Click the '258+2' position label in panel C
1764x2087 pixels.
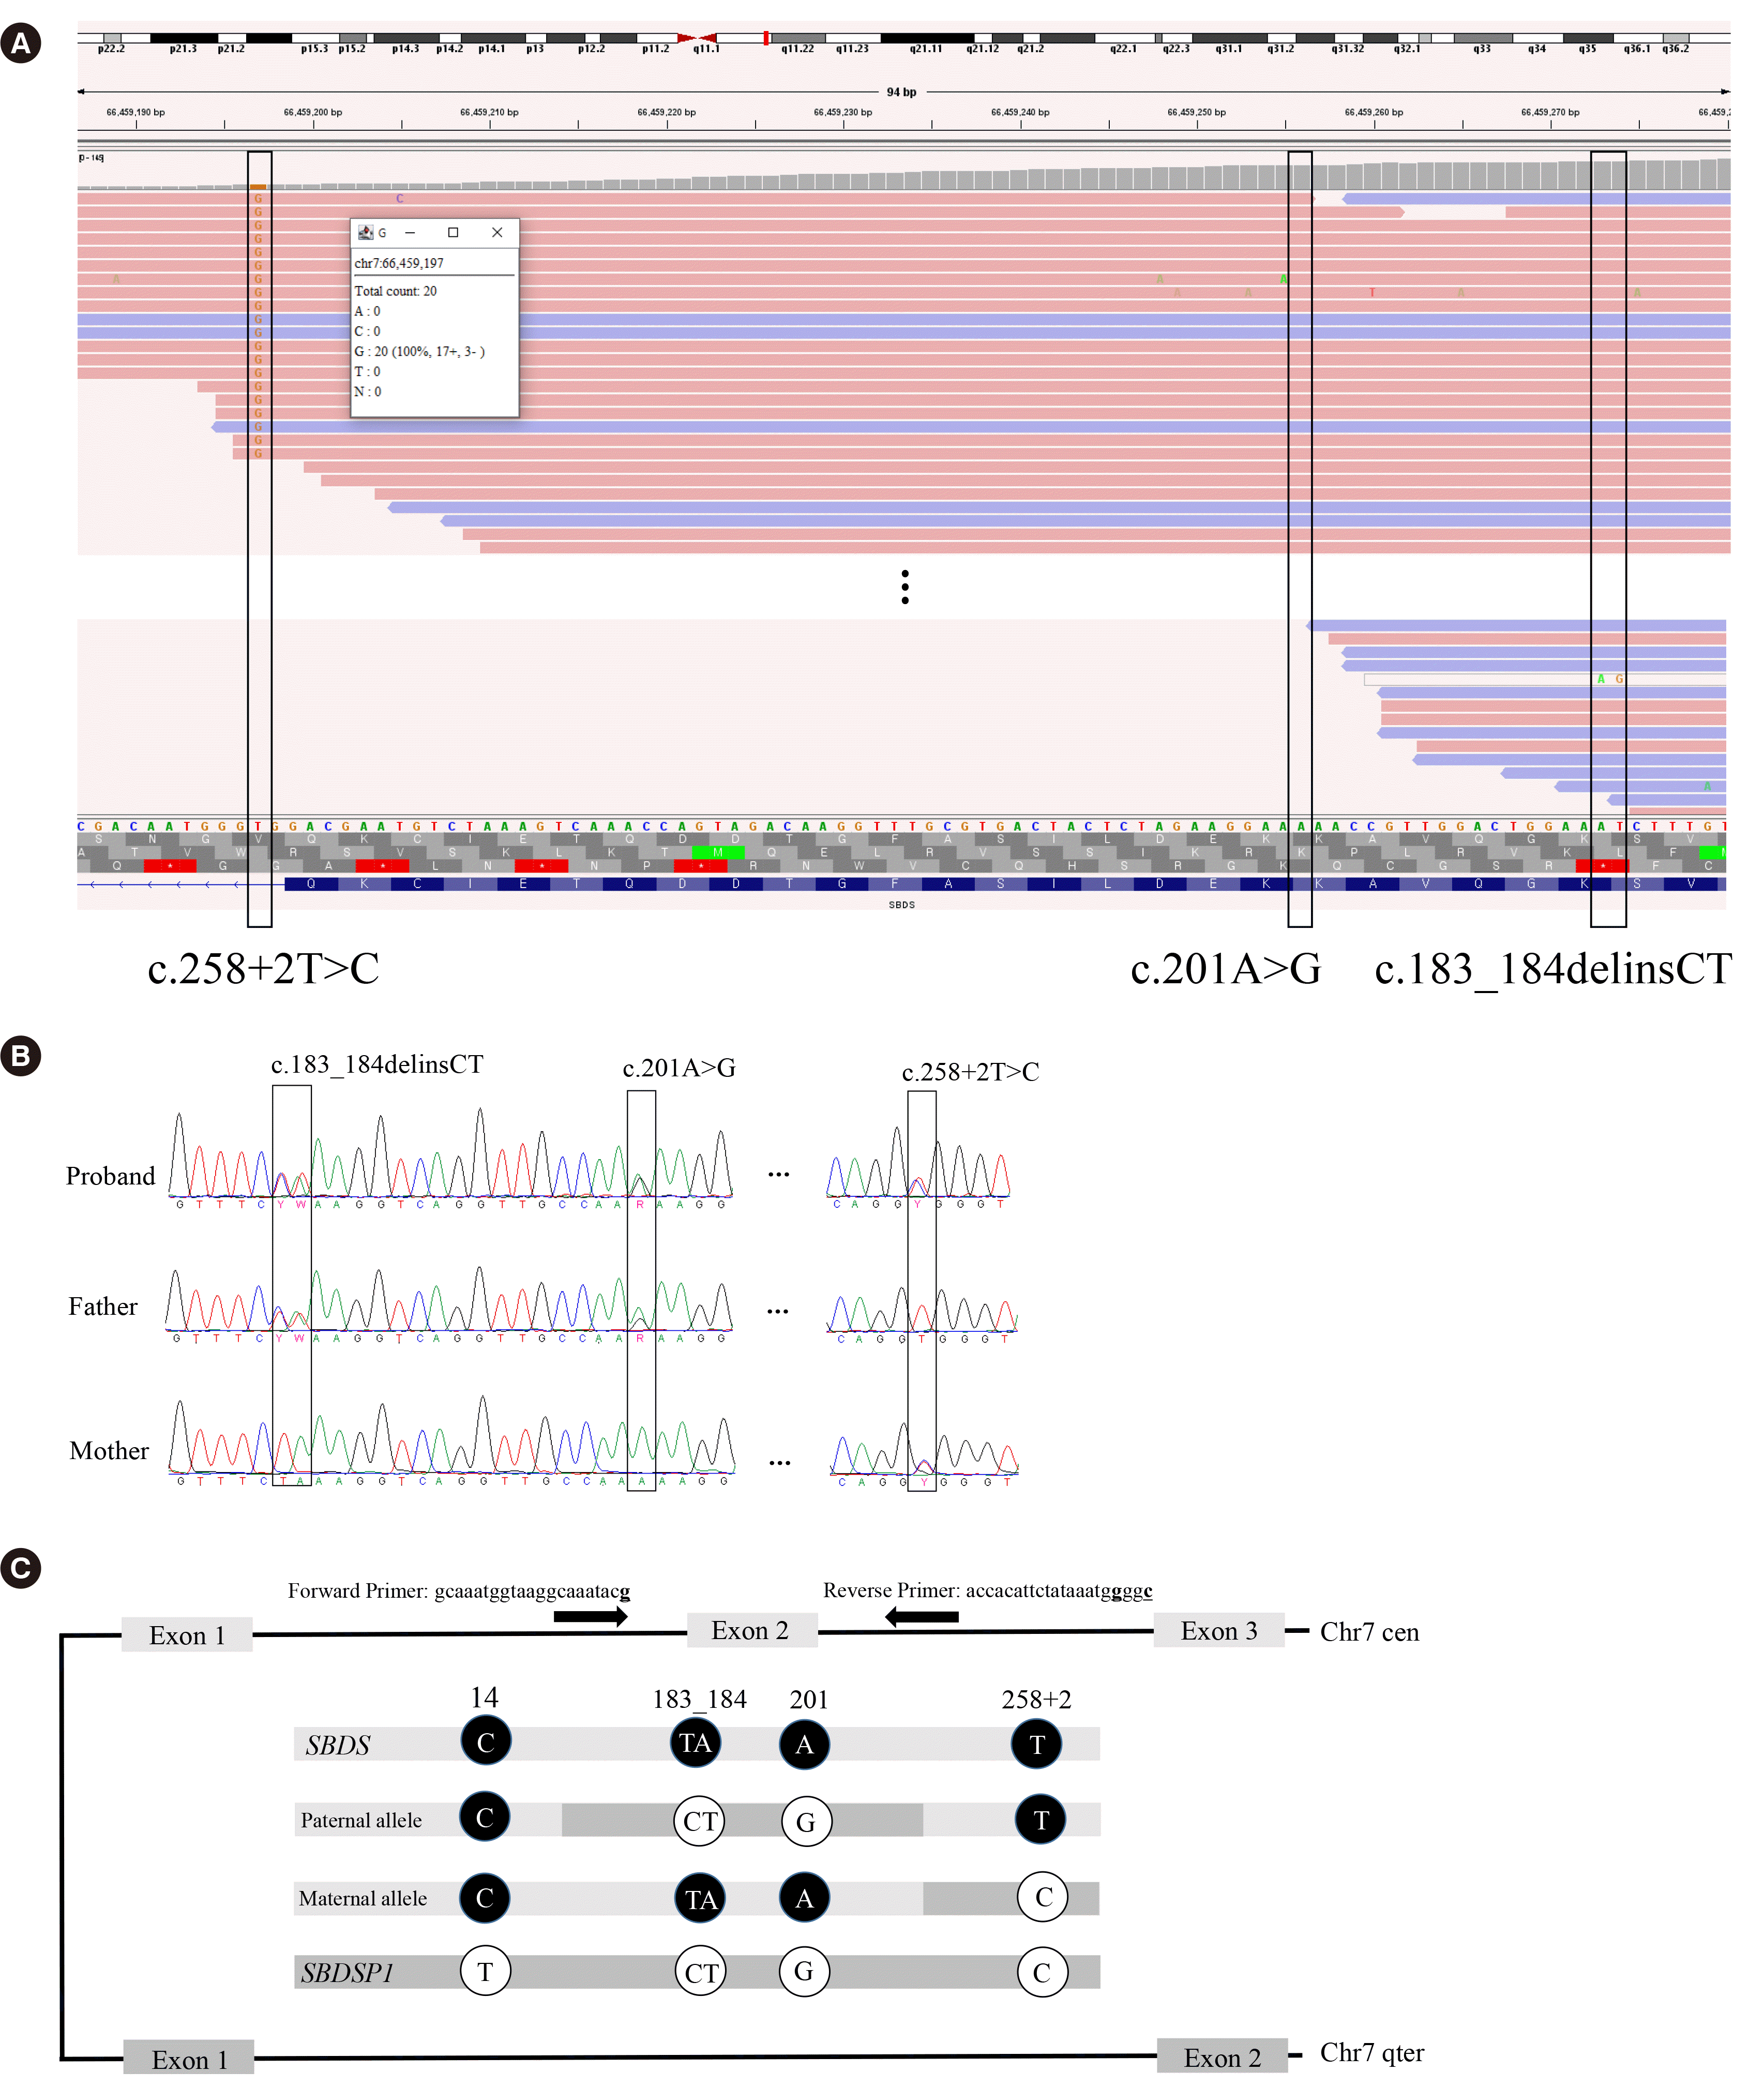[1036, 1699]
